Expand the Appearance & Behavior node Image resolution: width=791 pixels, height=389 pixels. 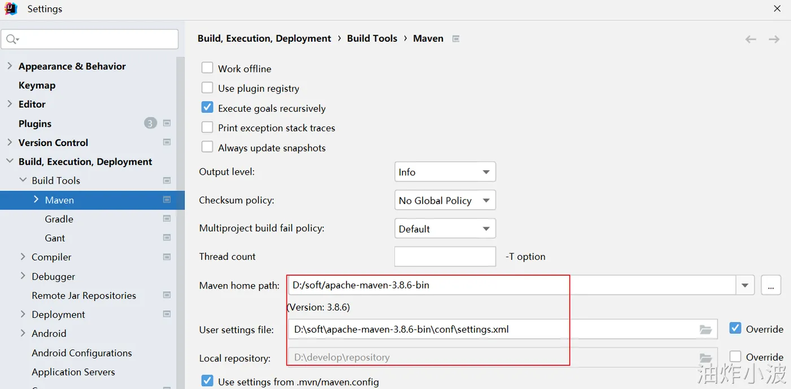(9, 66)
